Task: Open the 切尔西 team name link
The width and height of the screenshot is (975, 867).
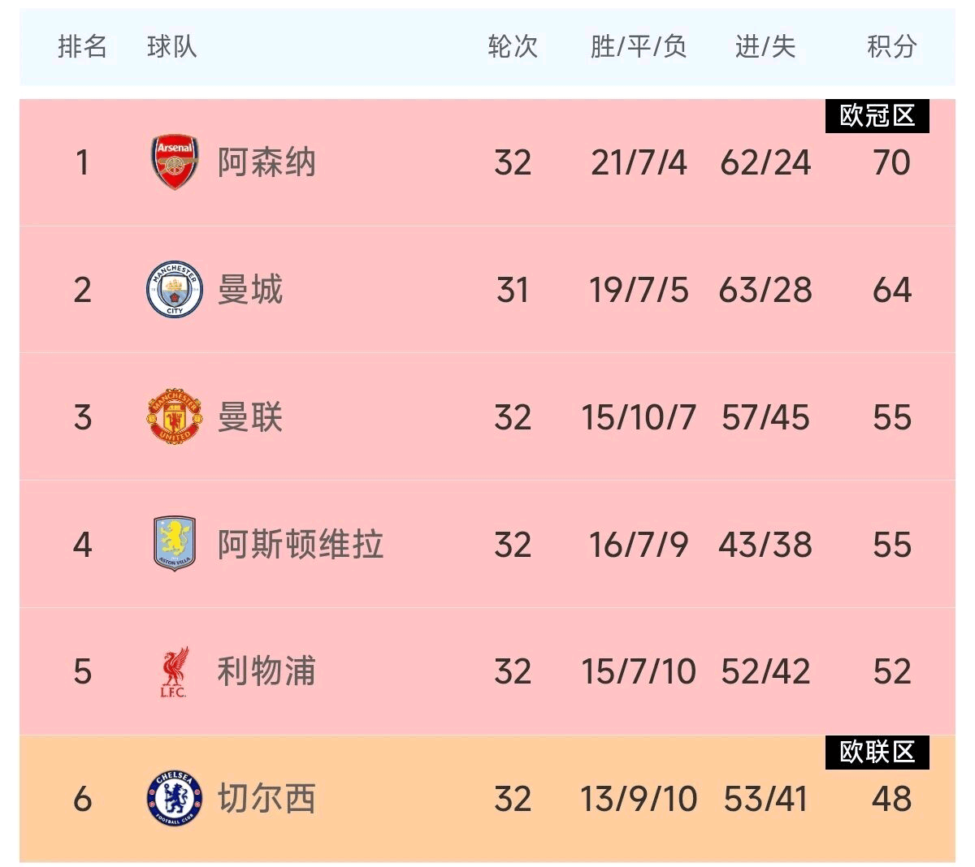Action: click(266, 799)
